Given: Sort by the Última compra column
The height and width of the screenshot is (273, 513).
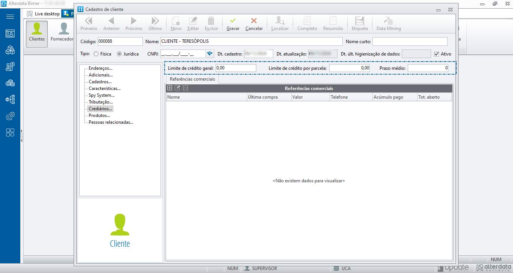Looking at the screenshot, I should click(x=269, y=97).
